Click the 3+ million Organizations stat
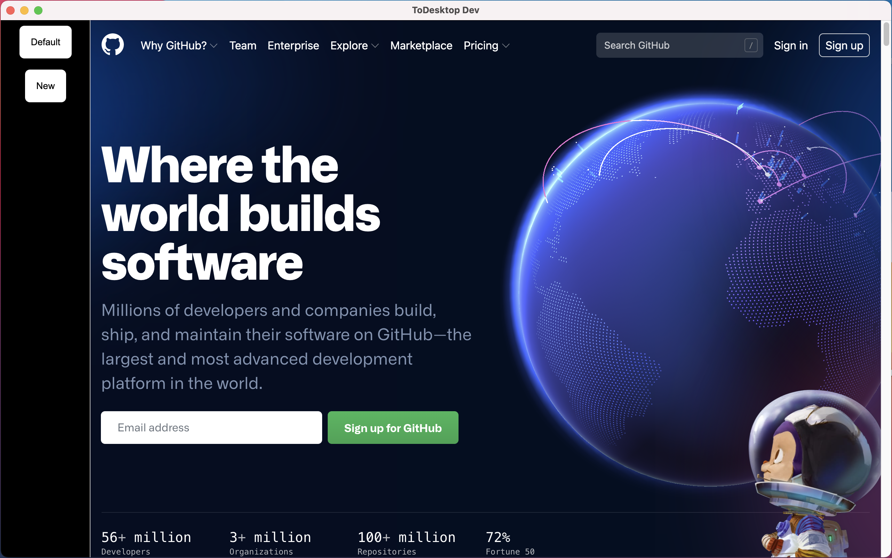The height and width of the screenshot is (558, 892). 270,543
